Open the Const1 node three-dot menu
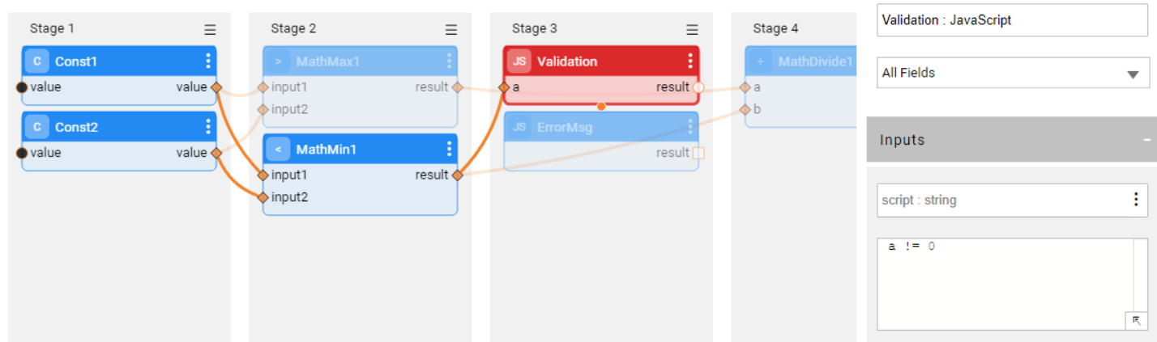Image resolution: width=1157 pixels, height=342 pixels. [x=208, y=61]
